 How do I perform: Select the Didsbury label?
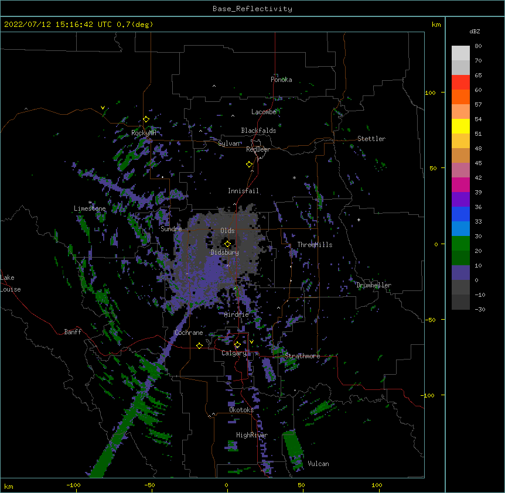225,252
